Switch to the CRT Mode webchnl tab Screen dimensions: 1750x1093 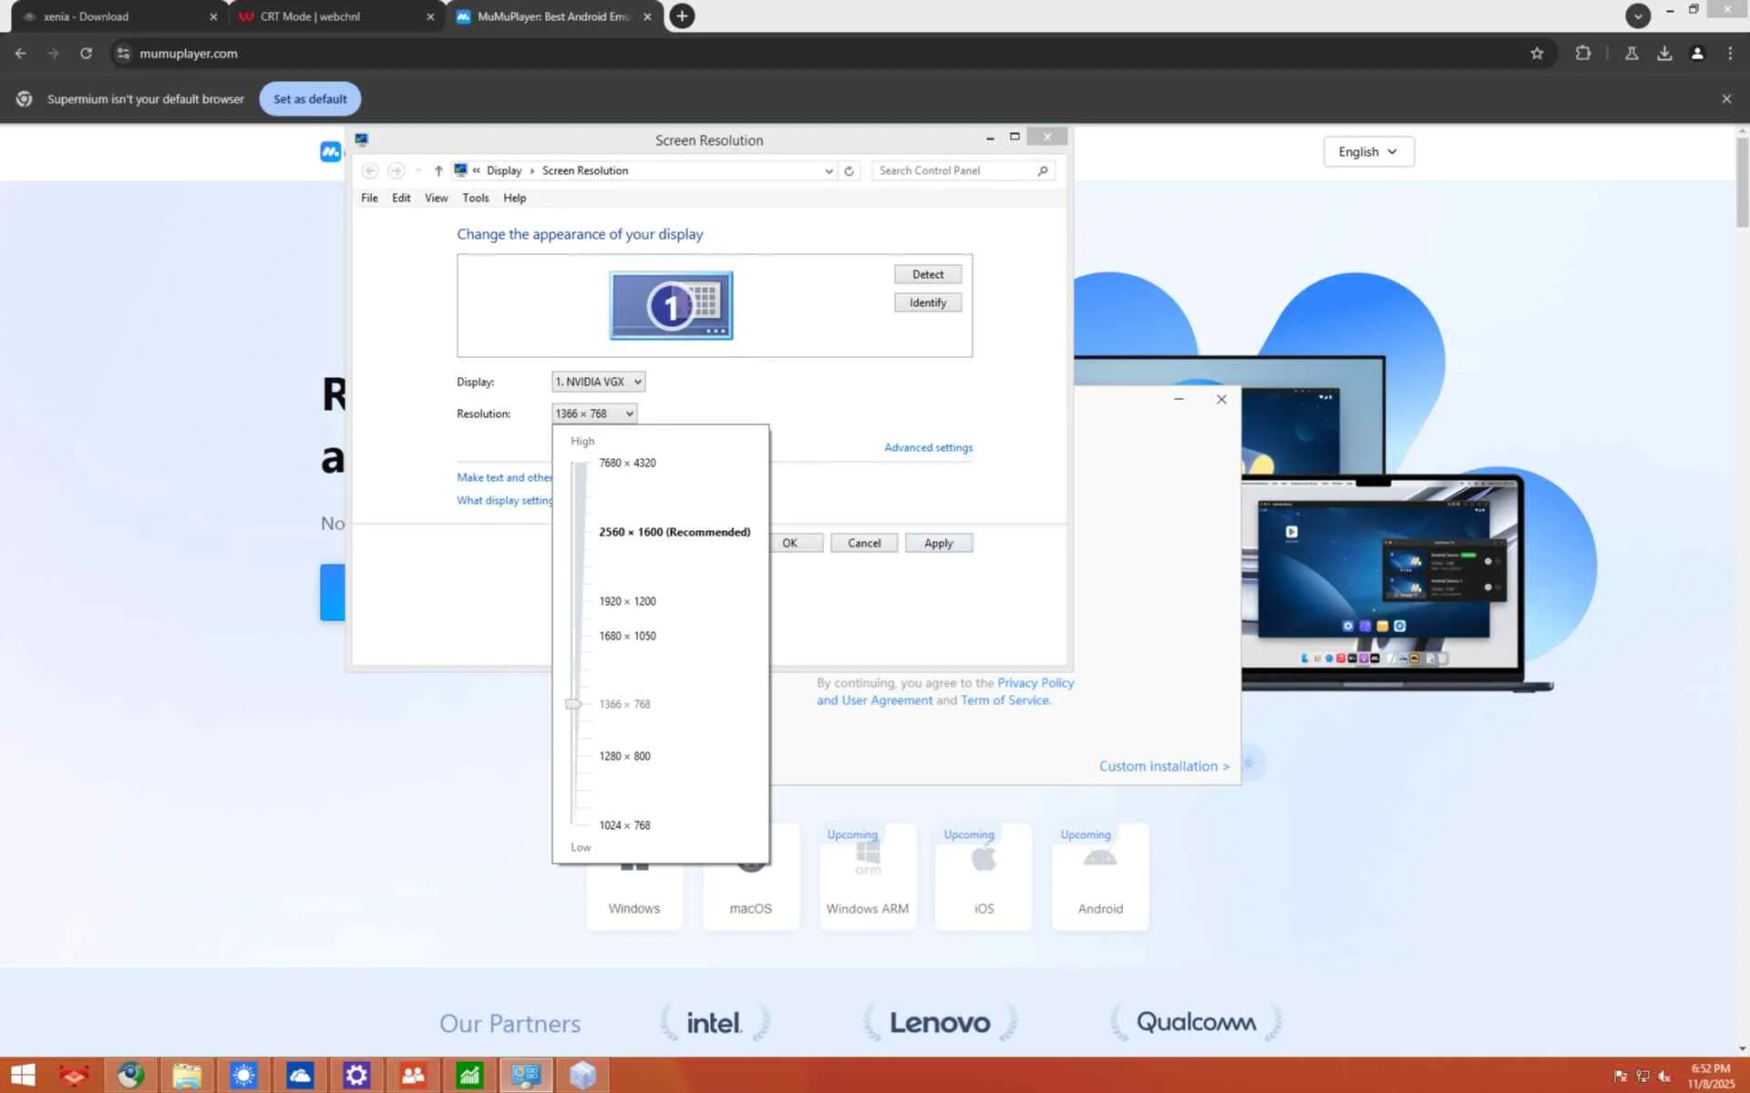(x=310, y=16)
